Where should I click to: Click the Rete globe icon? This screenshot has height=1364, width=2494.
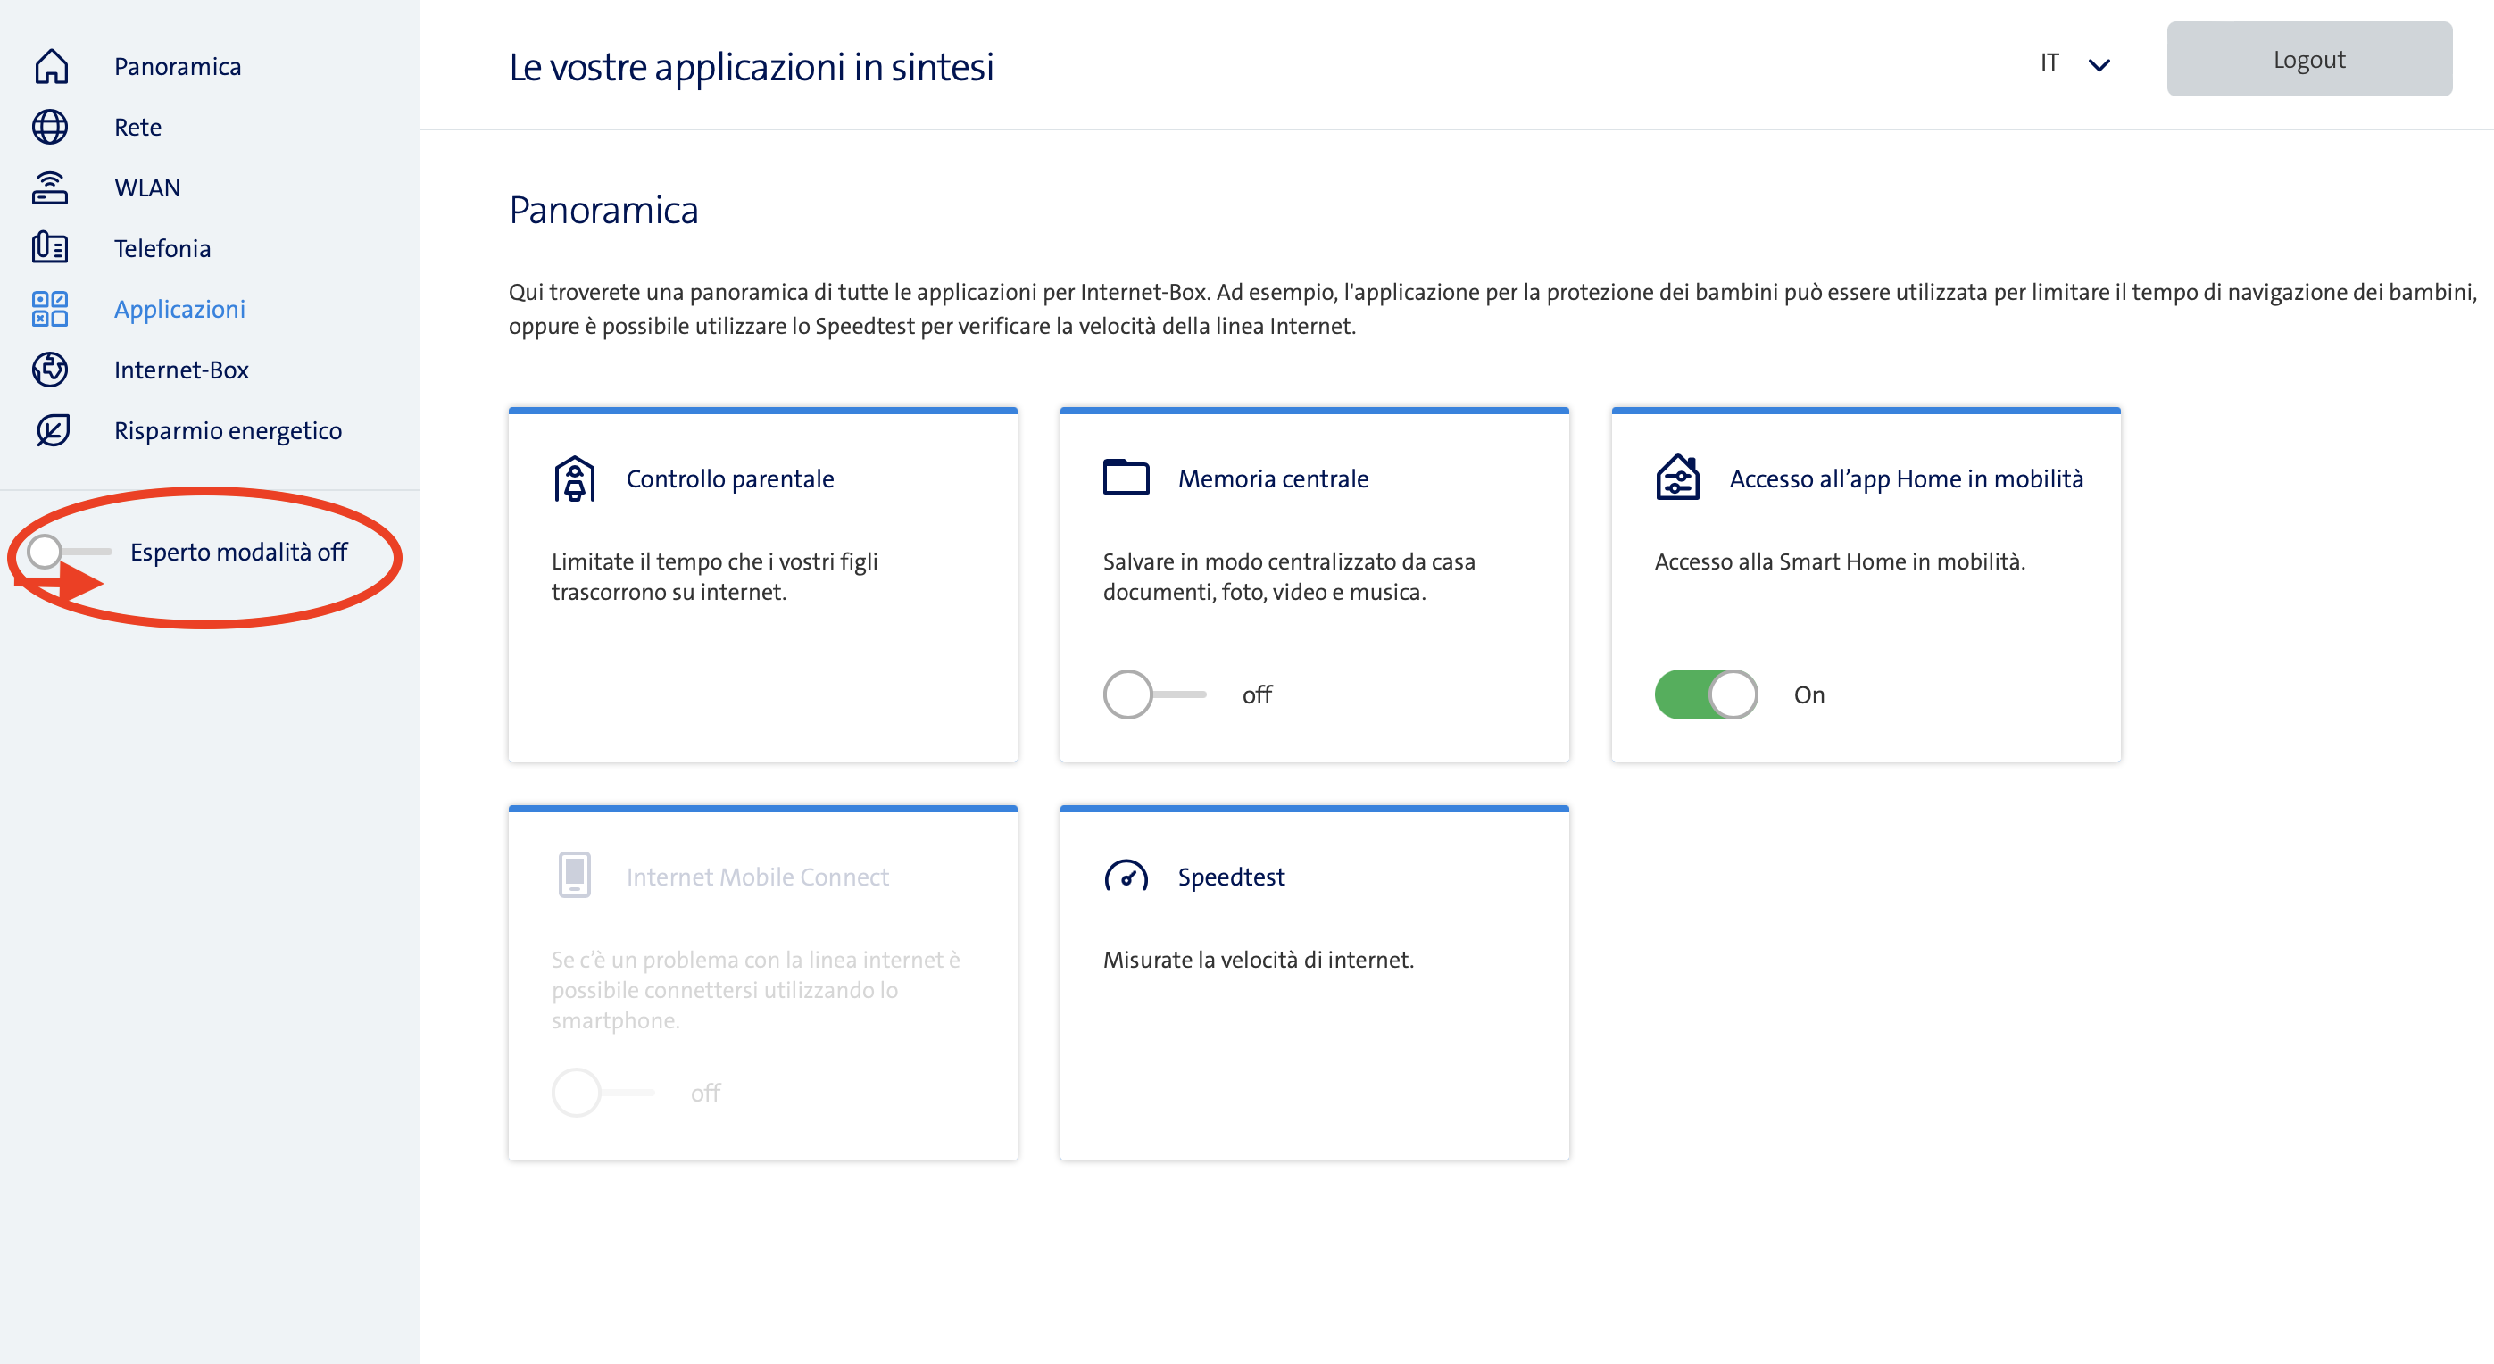(50, 127)
